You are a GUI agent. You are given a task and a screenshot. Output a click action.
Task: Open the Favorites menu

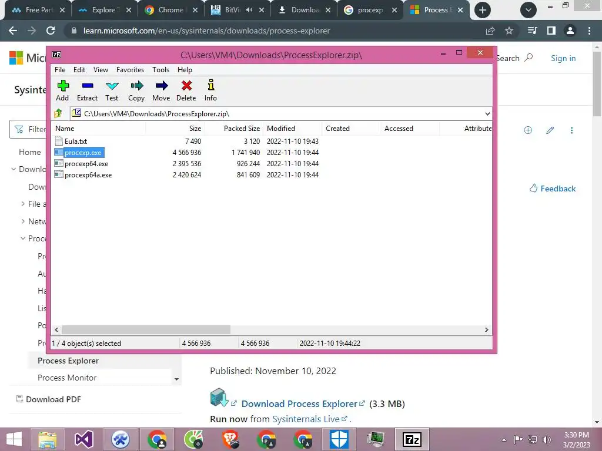pos(130,70)
